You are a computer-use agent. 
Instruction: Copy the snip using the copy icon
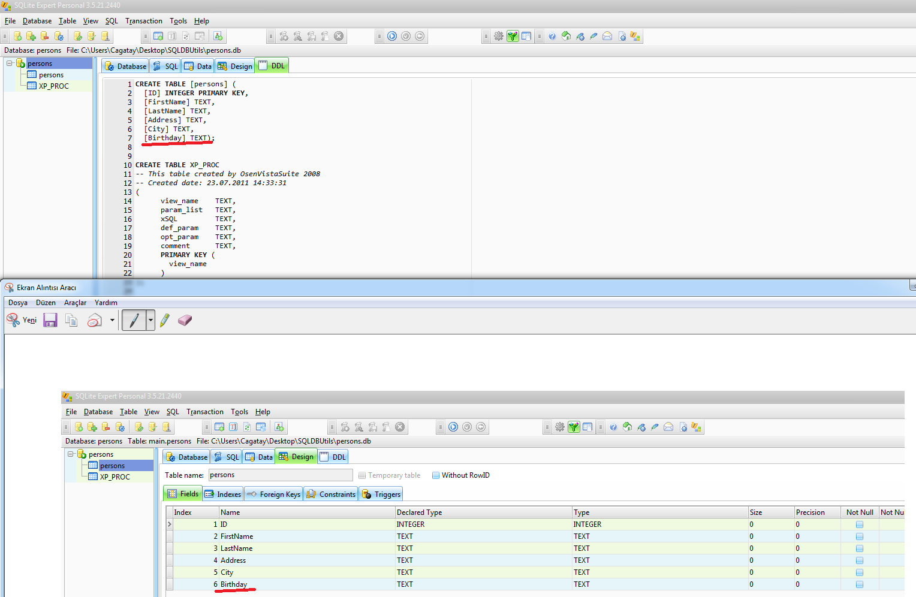[x=71, y=319]
